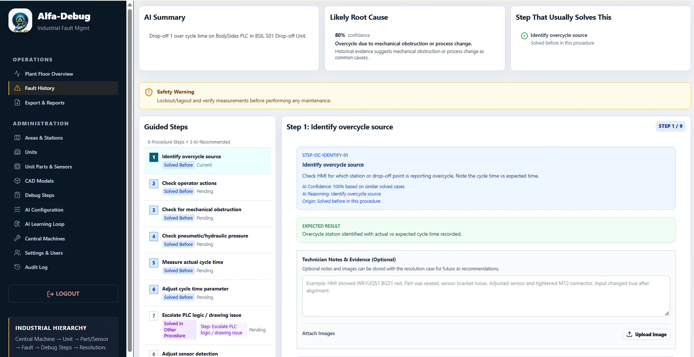The image size is (694, 357).
Task: Select guided step 2 Check operator actions
Action: click(207, 187)
